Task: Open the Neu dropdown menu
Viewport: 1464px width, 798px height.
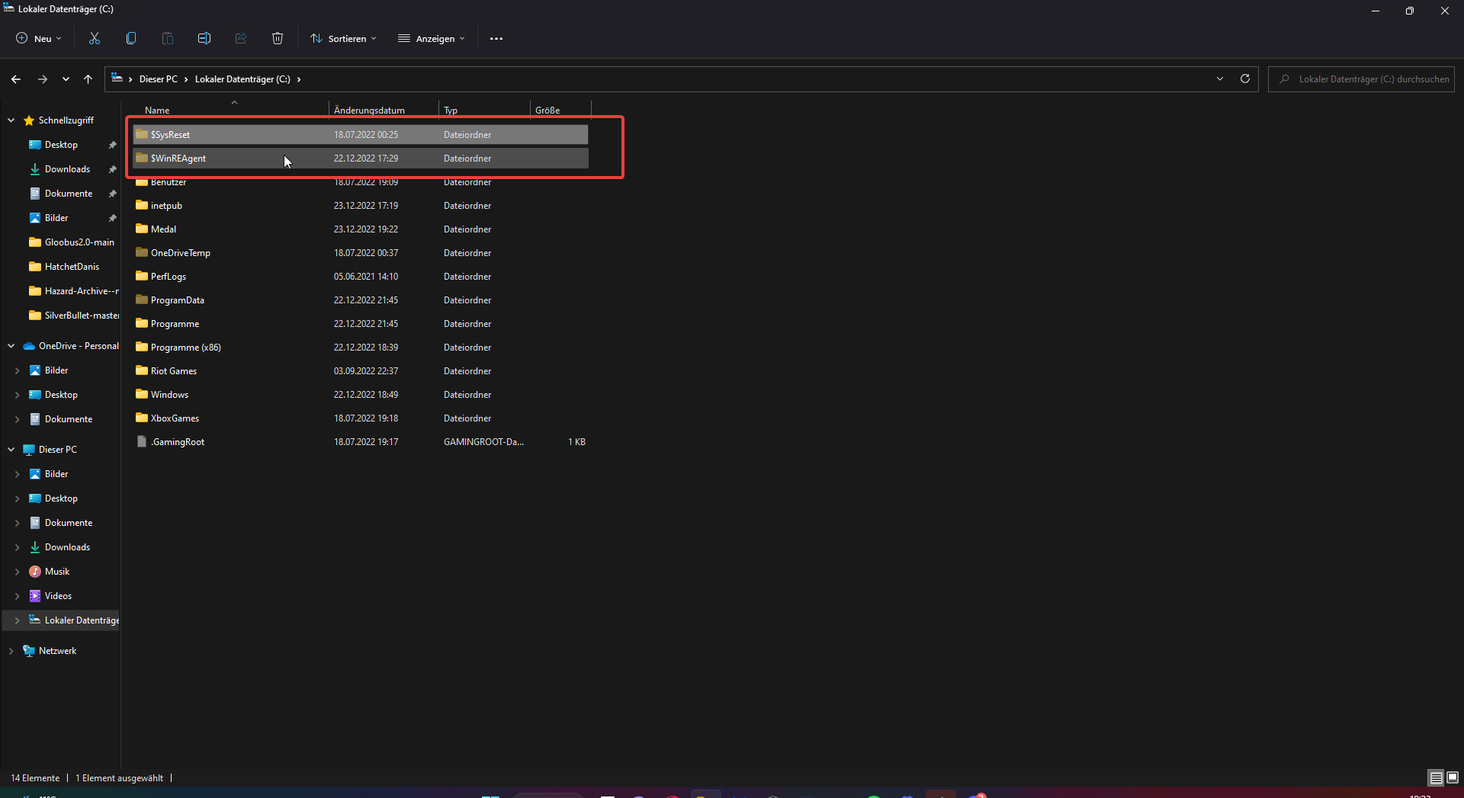Action: 39,38
